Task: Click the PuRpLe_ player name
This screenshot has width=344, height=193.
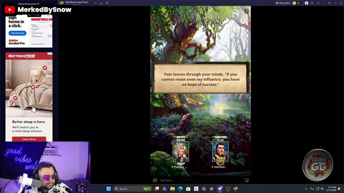Action: (181, 167)
